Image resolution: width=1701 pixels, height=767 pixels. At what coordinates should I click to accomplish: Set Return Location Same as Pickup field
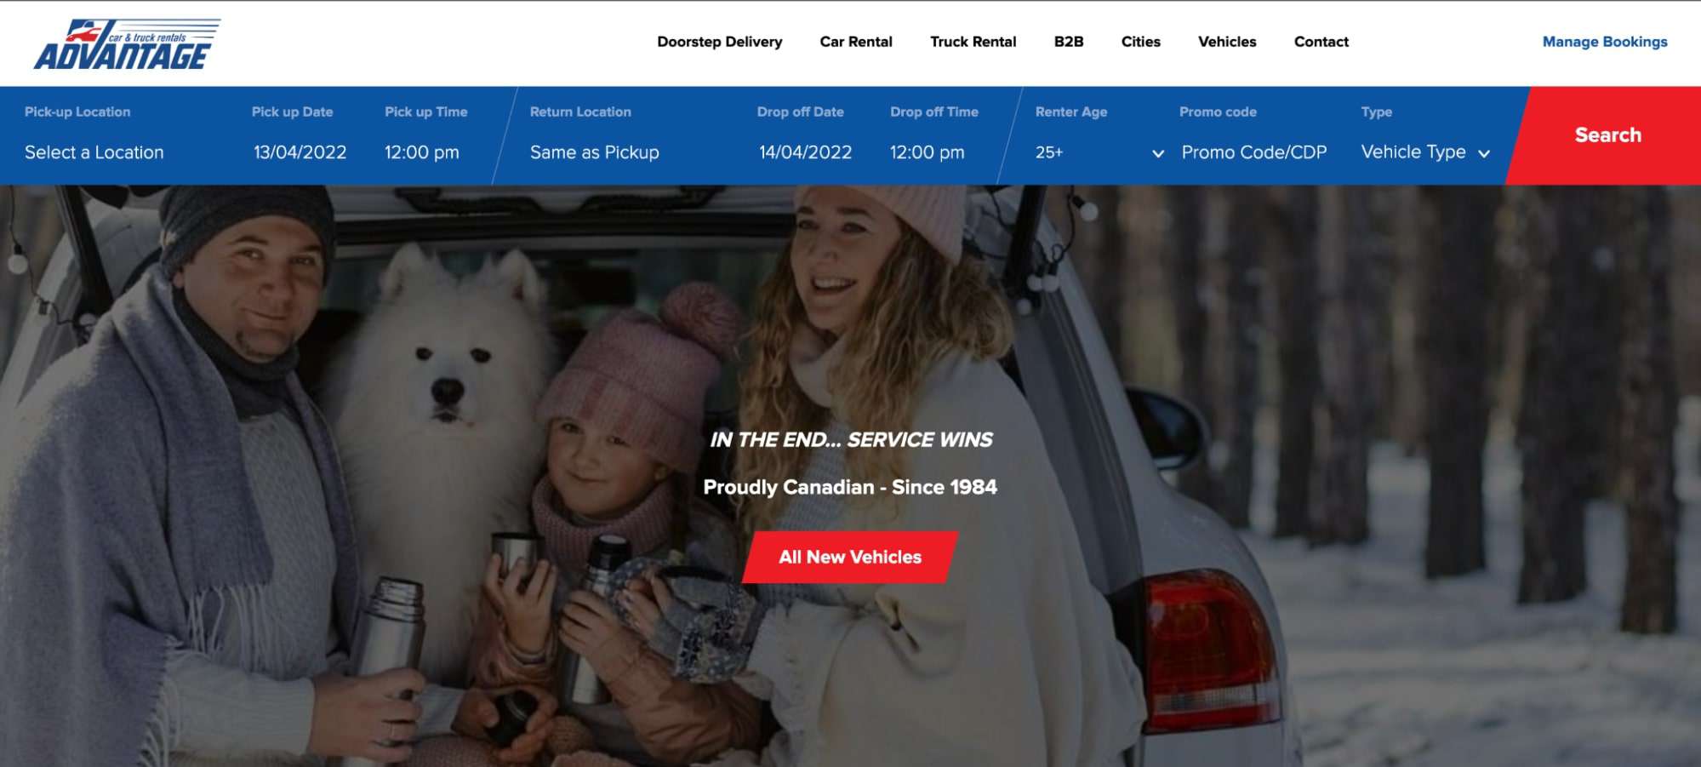pyautogui.click(x=595, y=152)
